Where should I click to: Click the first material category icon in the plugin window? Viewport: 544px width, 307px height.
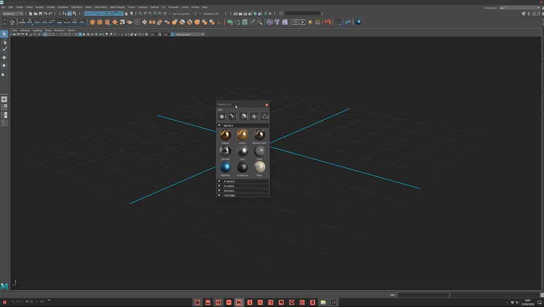(x=222, y=116)
